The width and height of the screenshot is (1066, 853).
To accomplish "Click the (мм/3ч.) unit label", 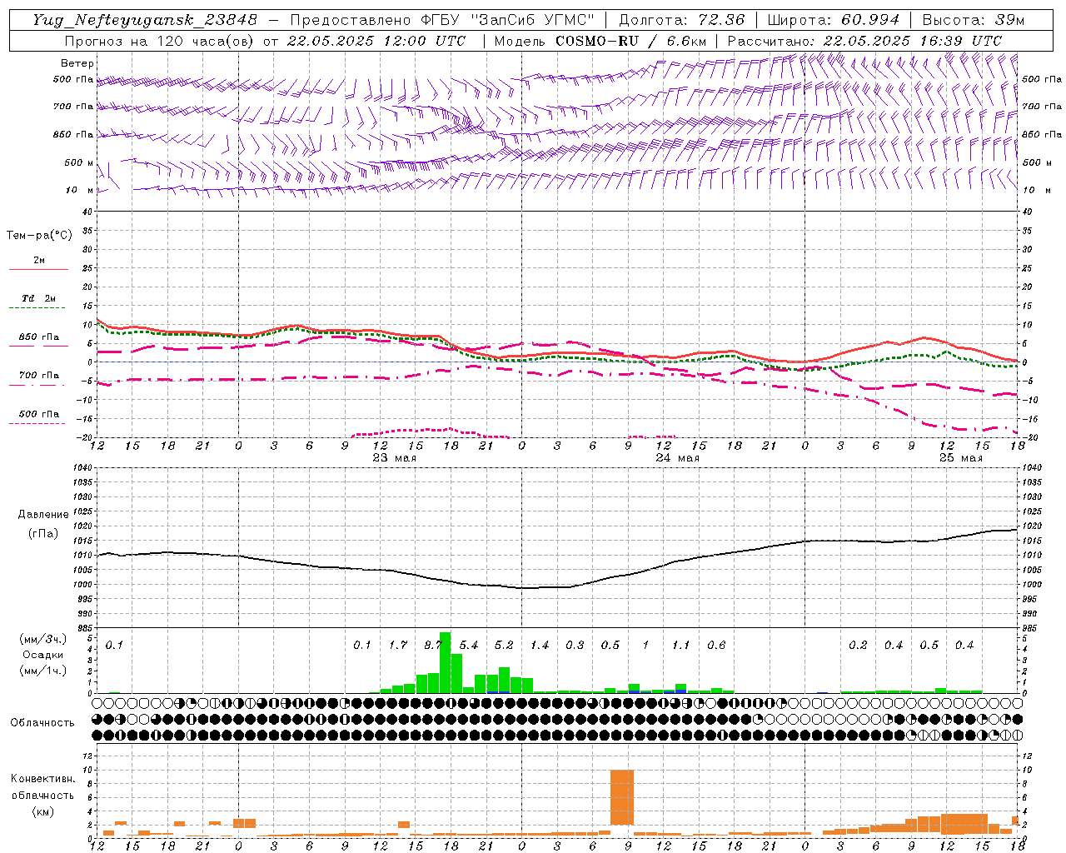I will (x=43, y=639).
